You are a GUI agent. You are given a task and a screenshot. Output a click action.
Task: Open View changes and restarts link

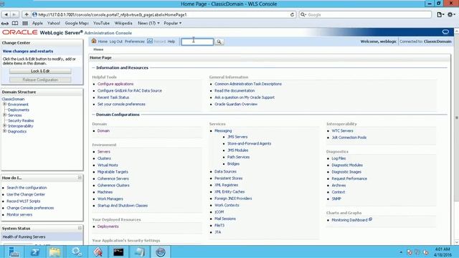tap(28, 51)
